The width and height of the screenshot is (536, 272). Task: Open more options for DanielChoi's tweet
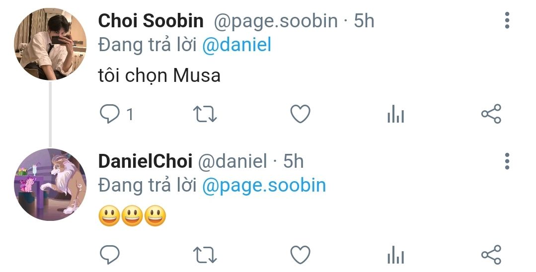tap(507, 161)
